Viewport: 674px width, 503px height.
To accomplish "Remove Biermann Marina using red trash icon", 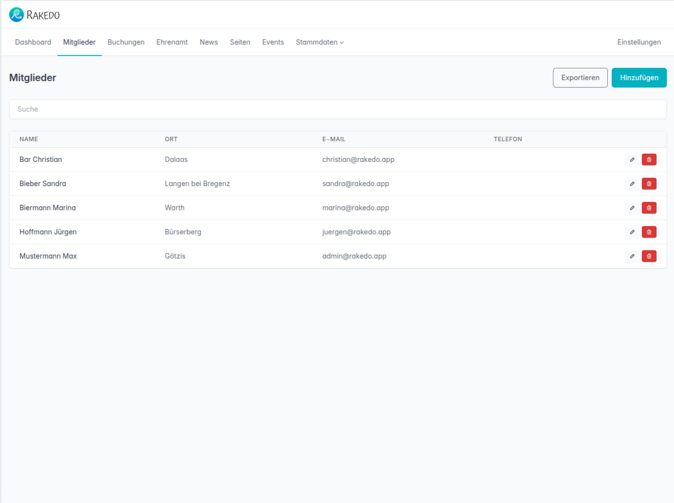I will (649, 208).
